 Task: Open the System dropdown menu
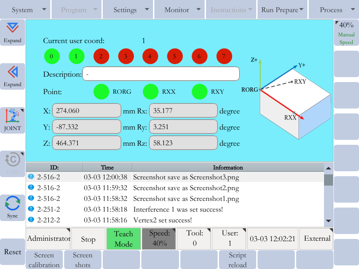coord(26,10)
